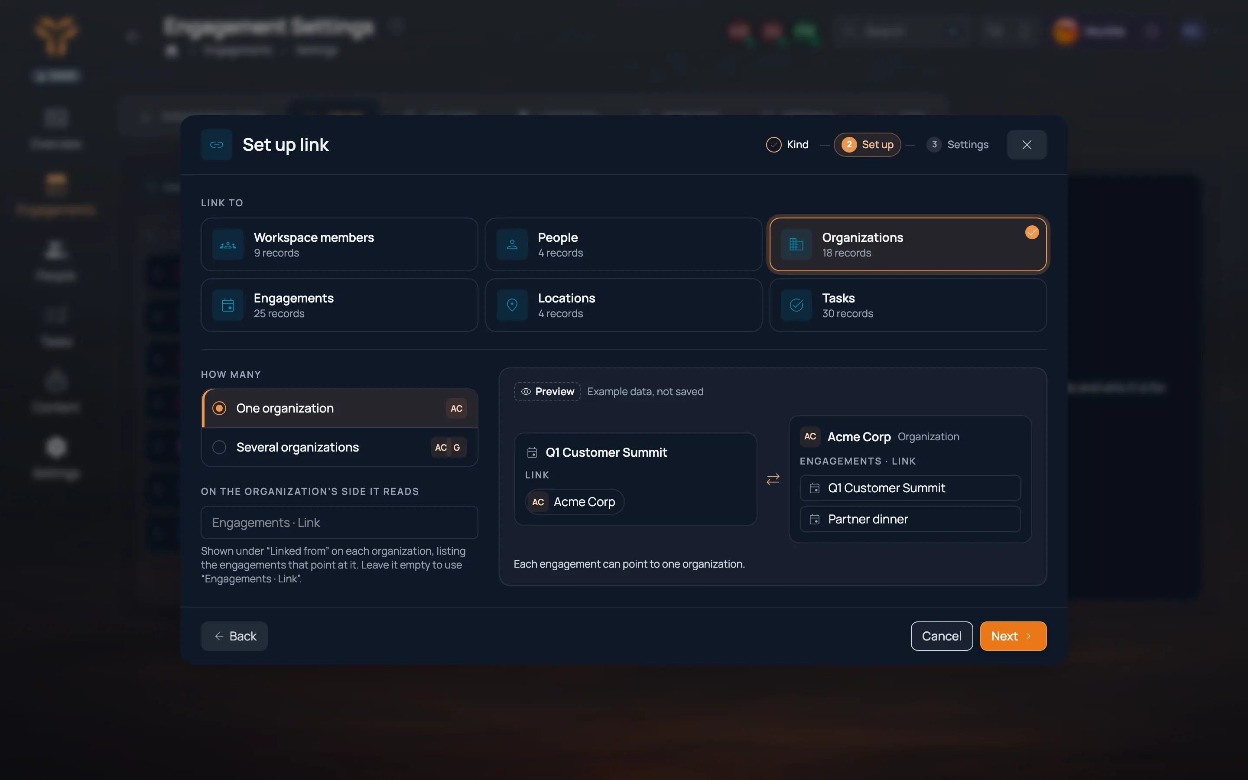Viewport: 1248px width, 780px height.
Task: Click Example data, not saved text
Action: [645, 392]
